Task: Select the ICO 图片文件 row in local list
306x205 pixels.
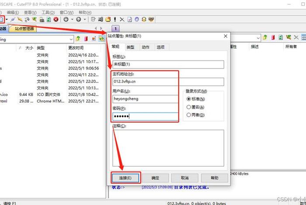Action: 49,95
